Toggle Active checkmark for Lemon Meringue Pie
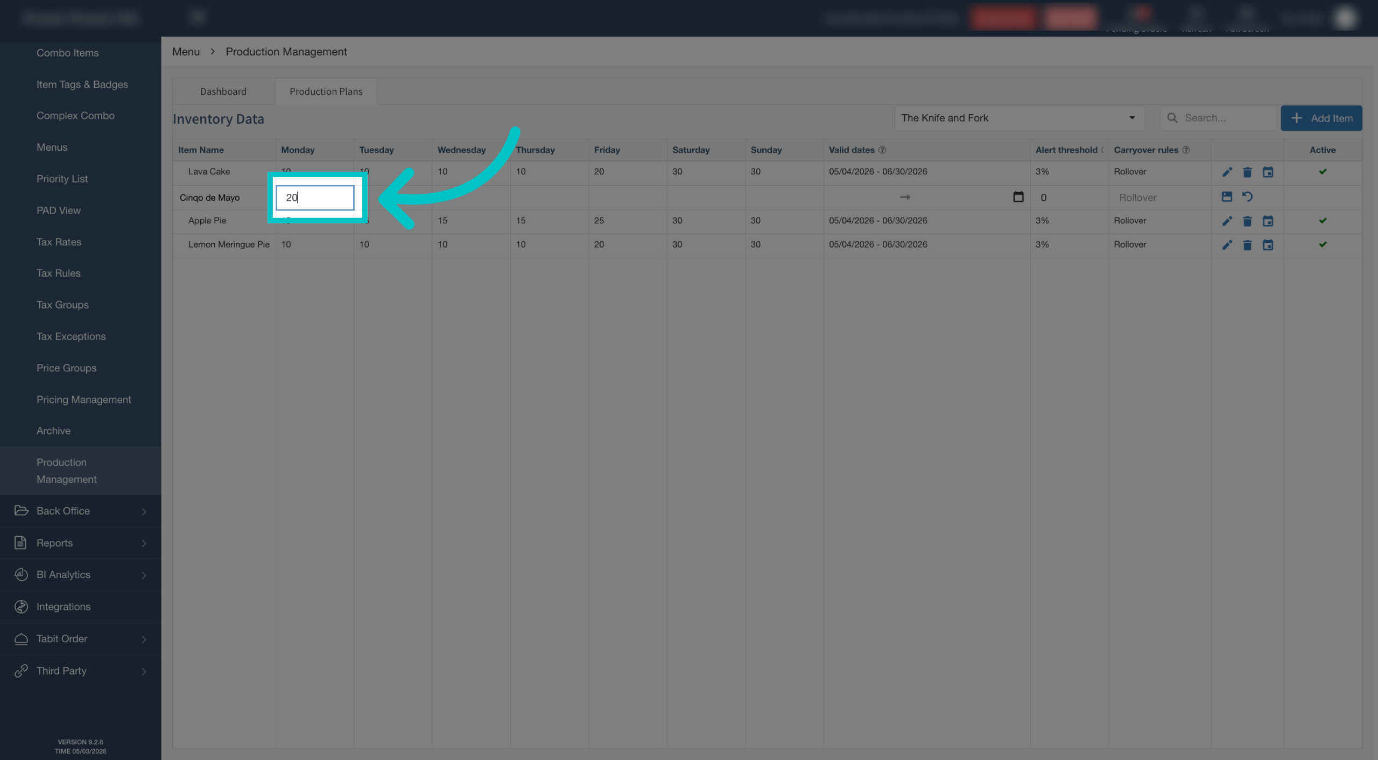Image resolution: width=1378 pixels, height=760 pixels. [x=1323, y=244]
